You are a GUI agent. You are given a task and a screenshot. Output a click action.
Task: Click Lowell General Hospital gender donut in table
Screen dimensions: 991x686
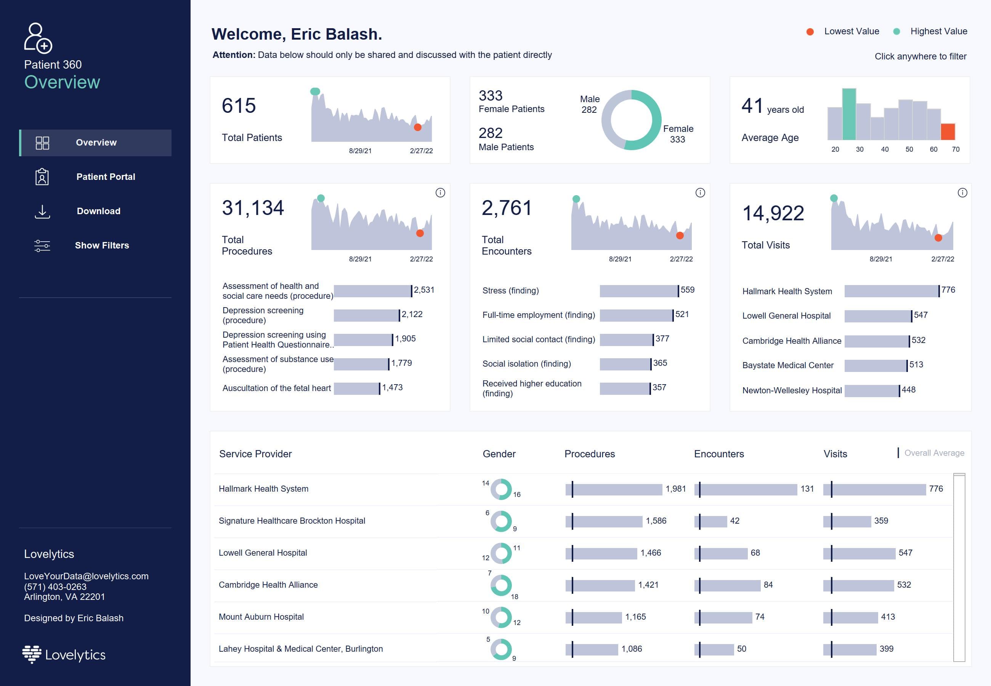coord(501,553)
